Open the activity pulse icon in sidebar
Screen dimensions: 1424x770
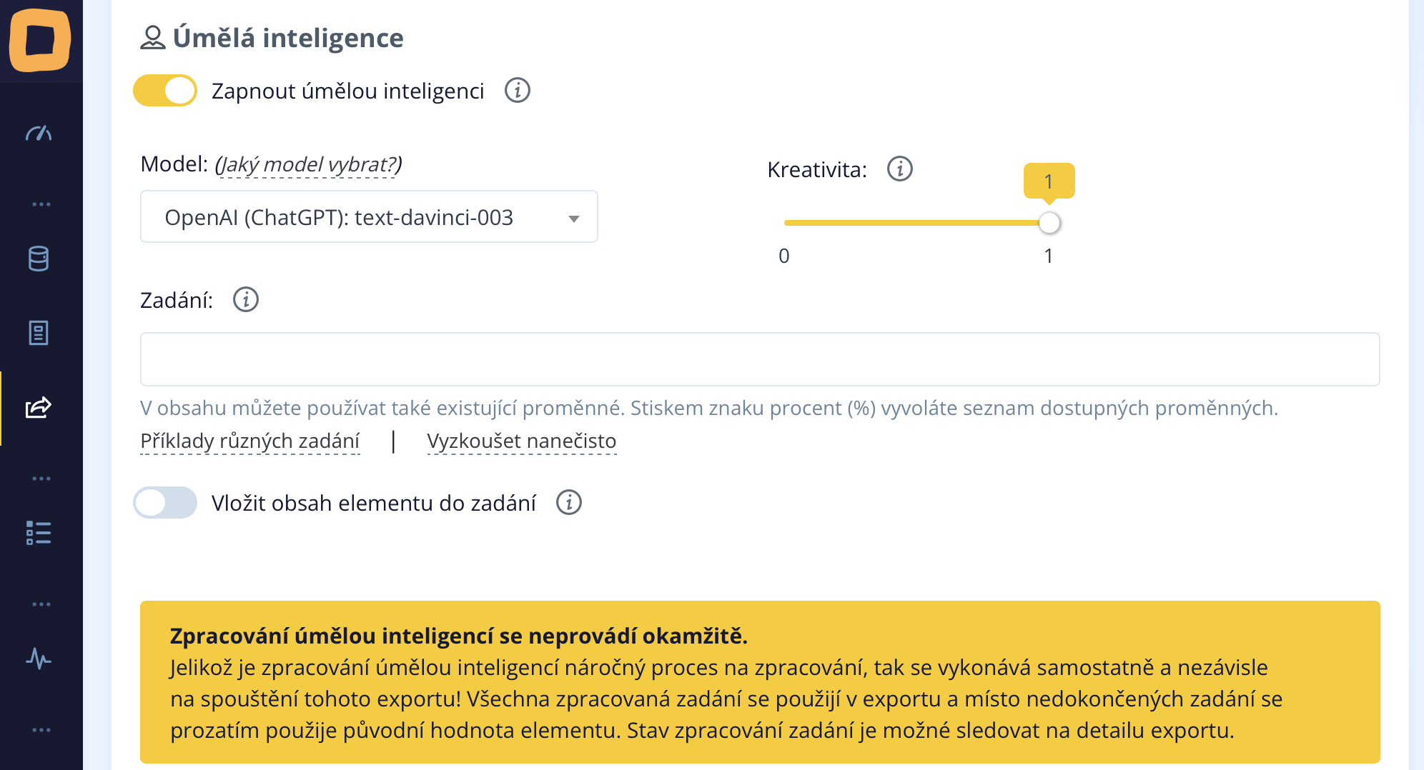pos(39,659)
